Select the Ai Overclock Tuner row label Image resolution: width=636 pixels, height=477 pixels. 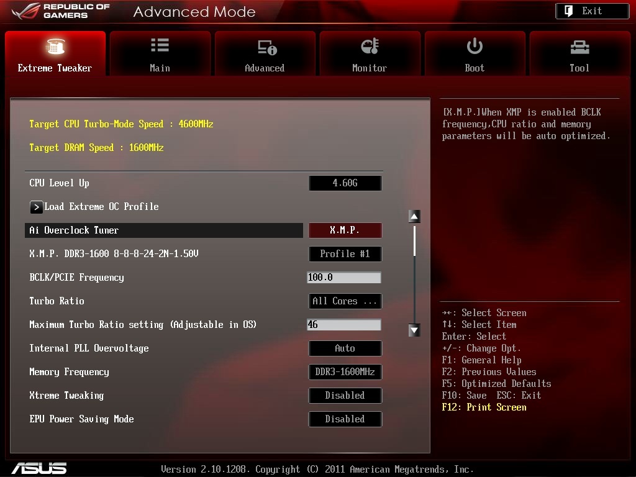pos(74,230)
